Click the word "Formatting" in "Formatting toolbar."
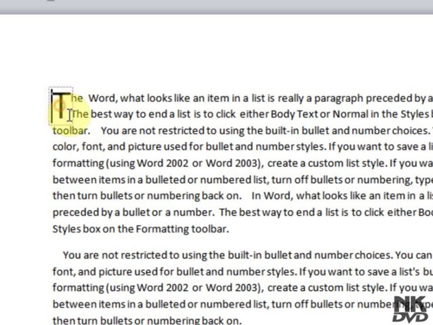The height and width of the screenshot is (325, 433). [x=162, y=229]
